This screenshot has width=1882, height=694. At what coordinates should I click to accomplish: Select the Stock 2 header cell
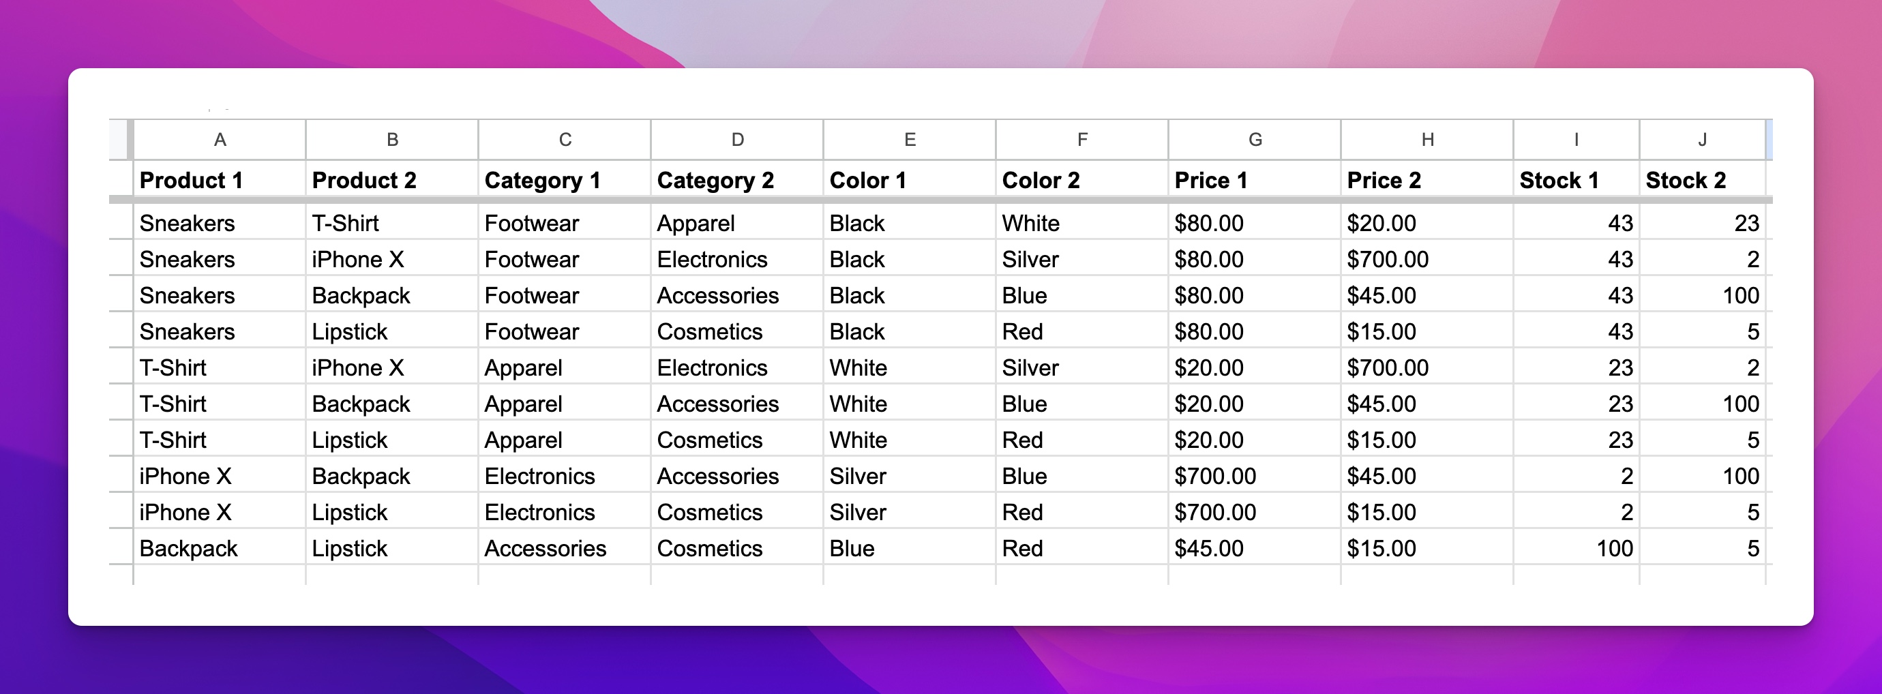tap(1702, 180)
